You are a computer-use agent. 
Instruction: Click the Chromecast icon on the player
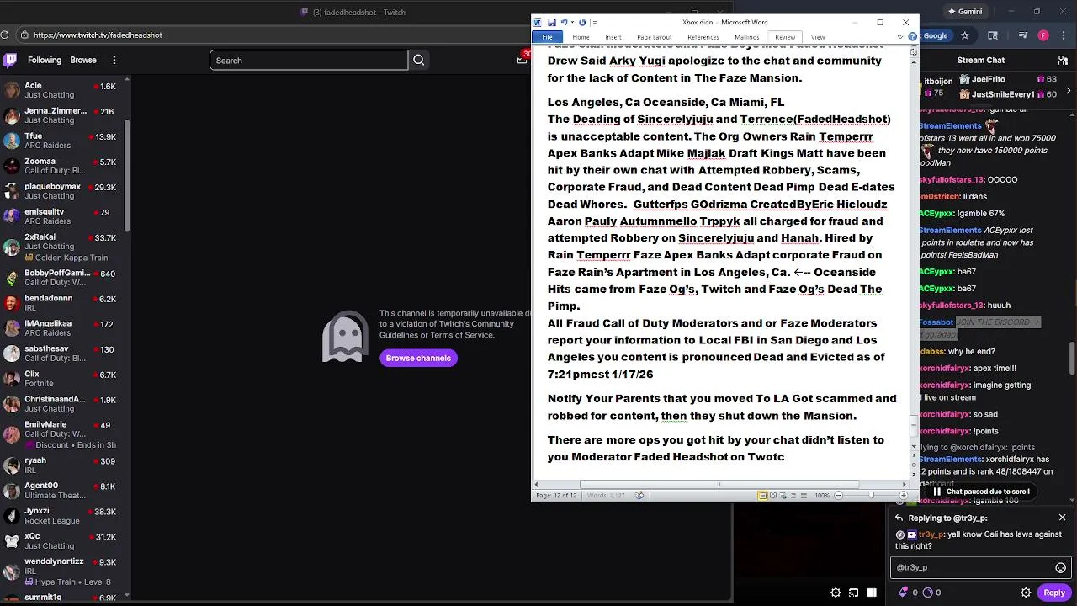click(x=853, y=593)
